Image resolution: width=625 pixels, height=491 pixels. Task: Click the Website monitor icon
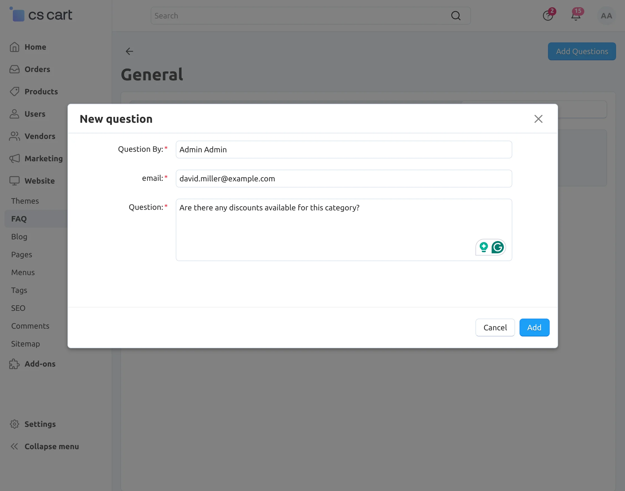click(x=15, y=181)
